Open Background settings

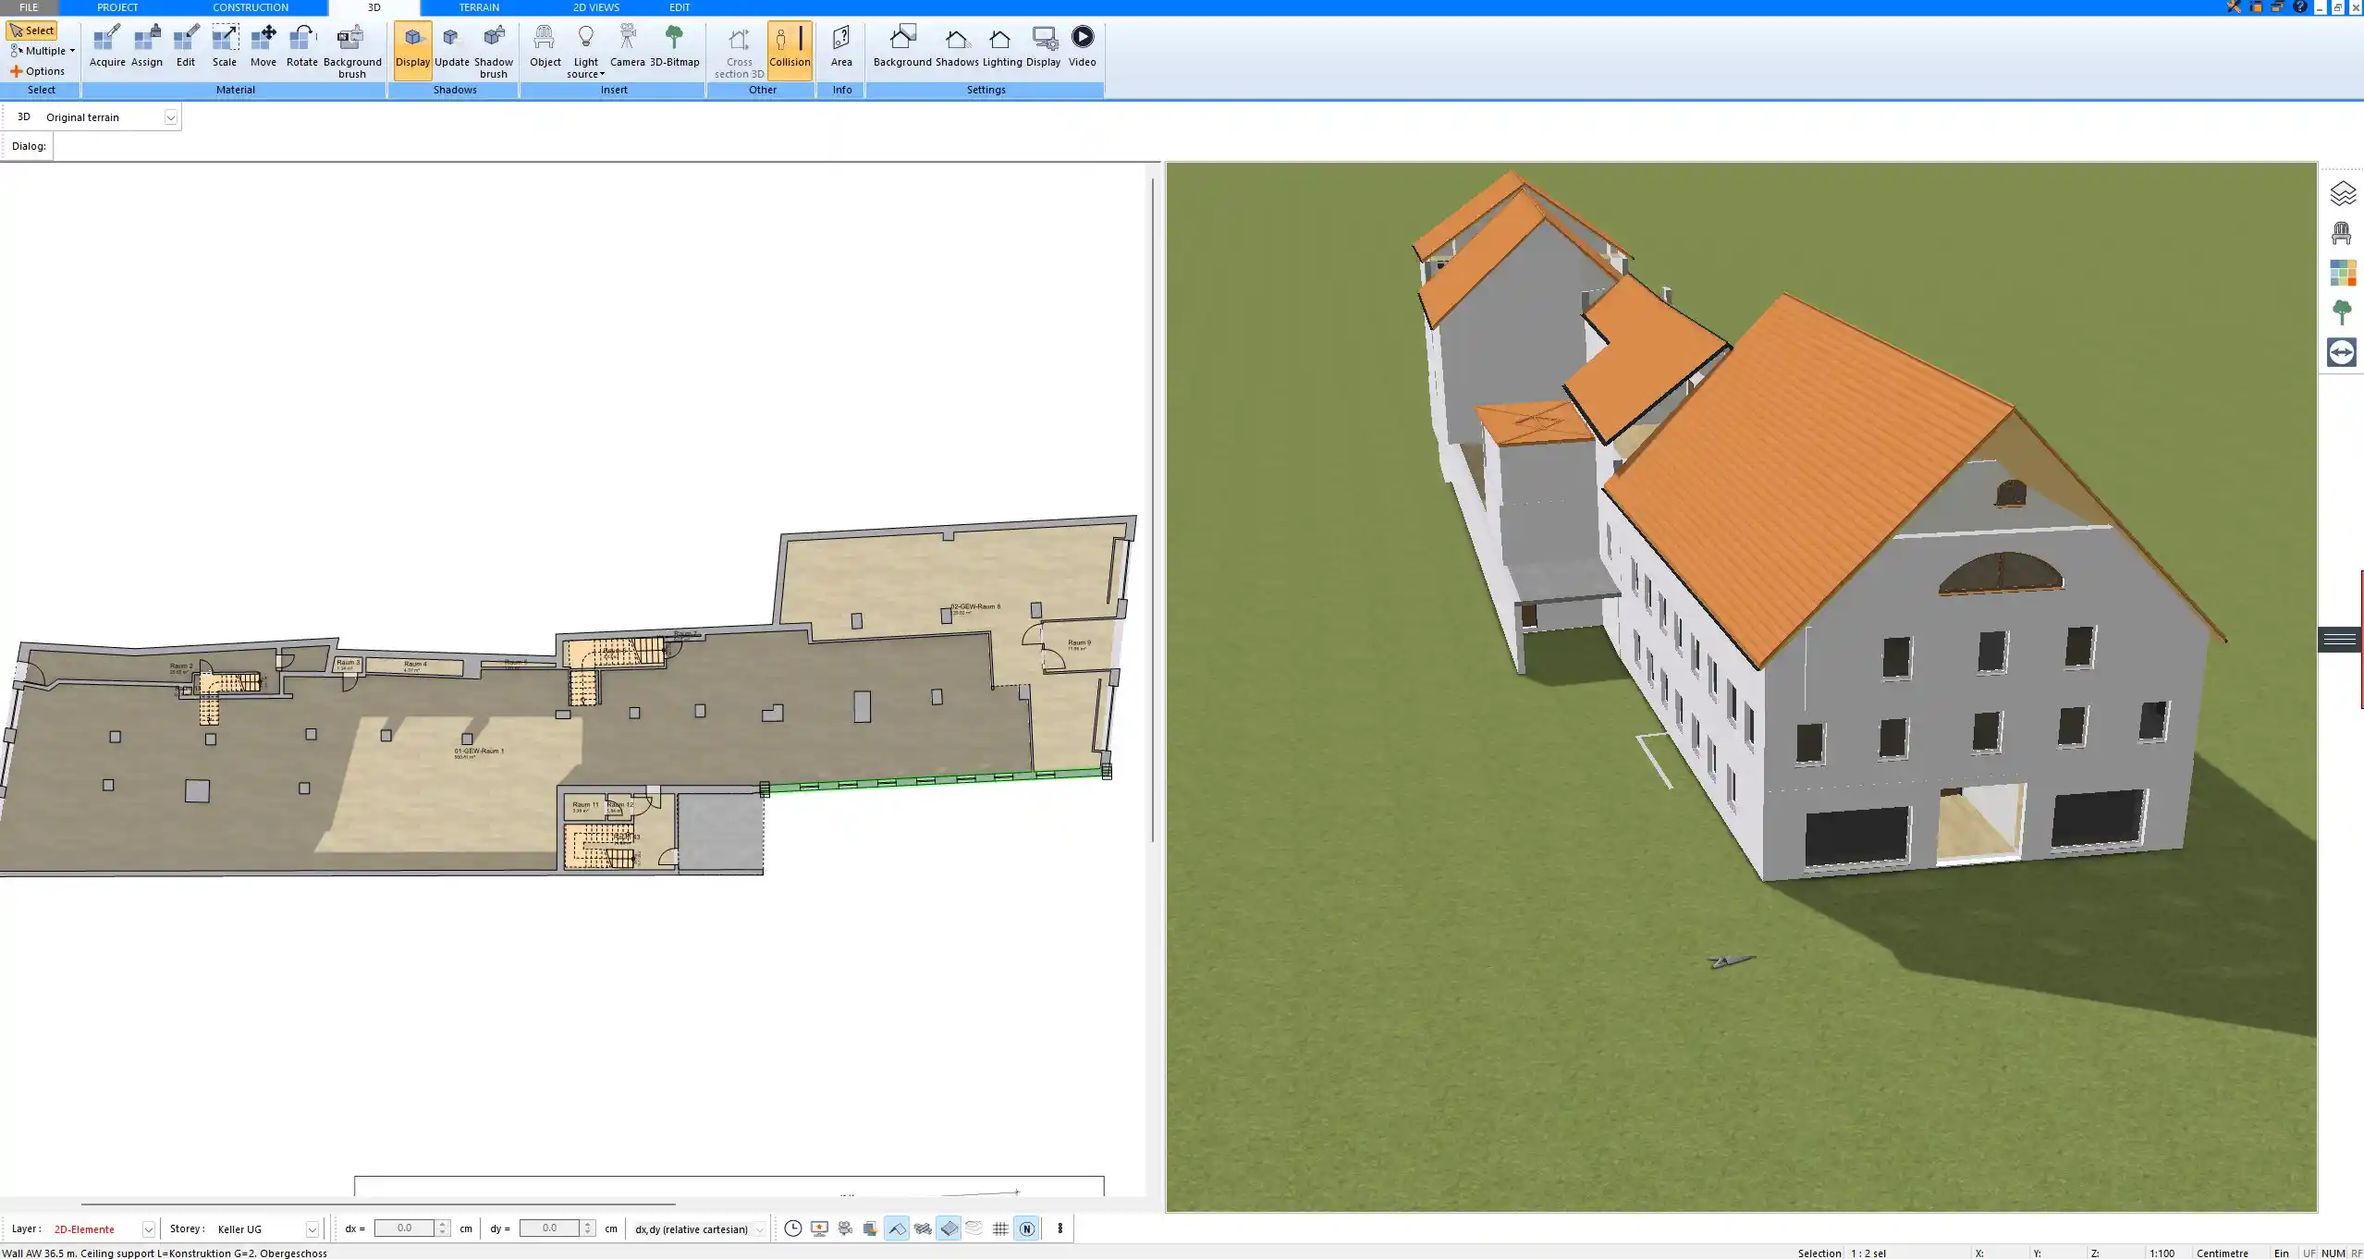[x=902, y=46]
